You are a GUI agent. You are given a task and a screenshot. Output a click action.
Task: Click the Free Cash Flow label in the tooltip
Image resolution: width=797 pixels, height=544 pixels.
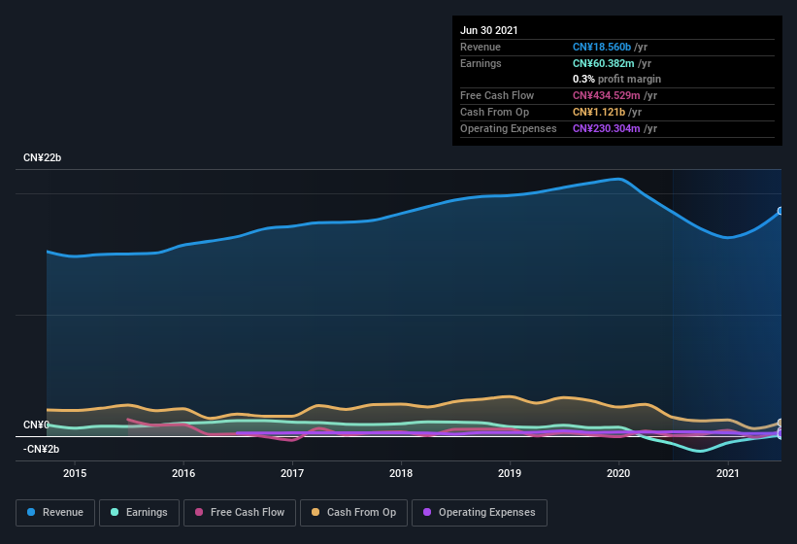click(497, 95)
